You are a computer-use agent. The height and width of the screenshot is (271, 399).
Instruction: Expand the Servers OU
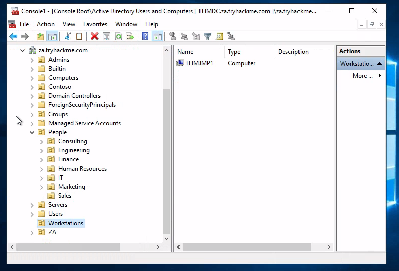tap(32, 205)
